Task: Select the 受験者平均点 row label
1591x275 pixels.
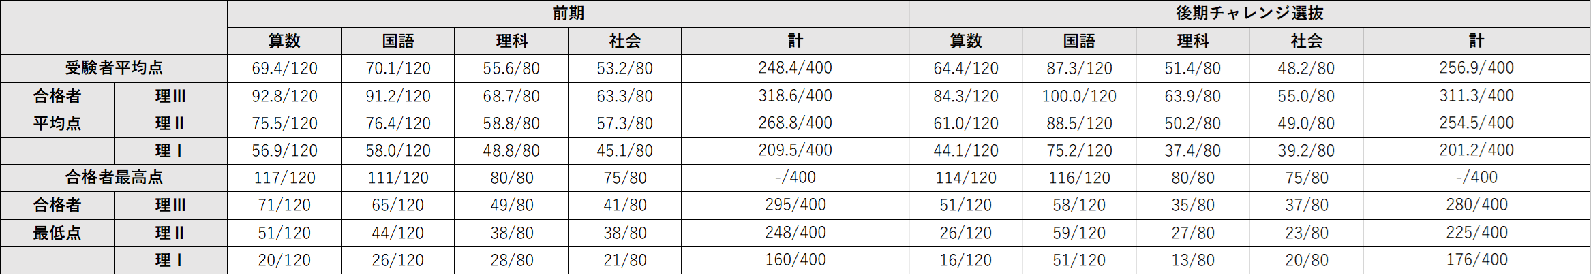Action: click(114, 68)
